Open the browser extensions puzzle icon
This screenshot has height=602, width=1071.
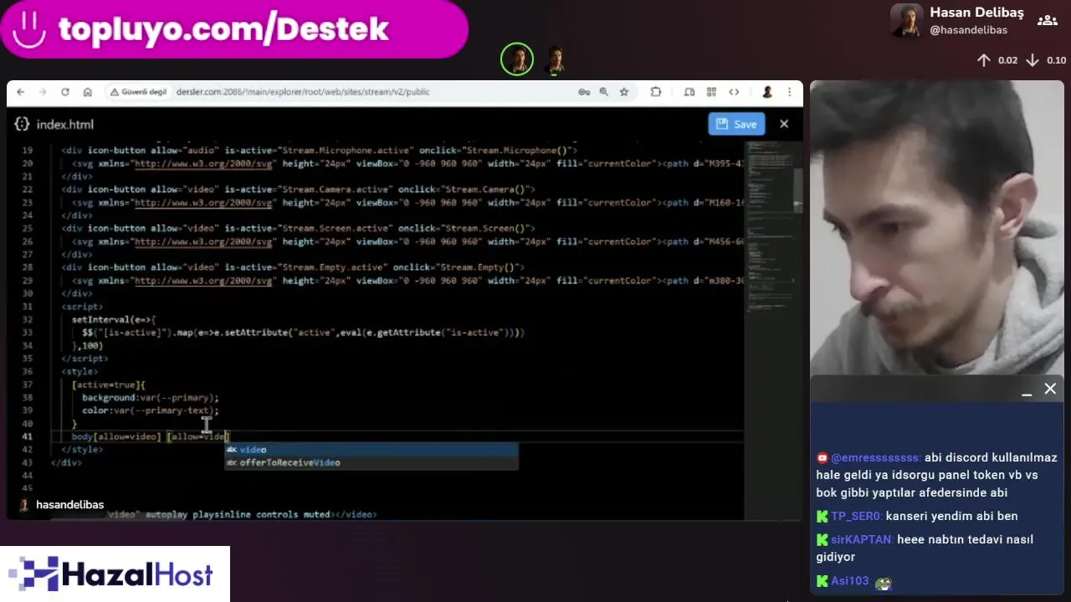656,92
